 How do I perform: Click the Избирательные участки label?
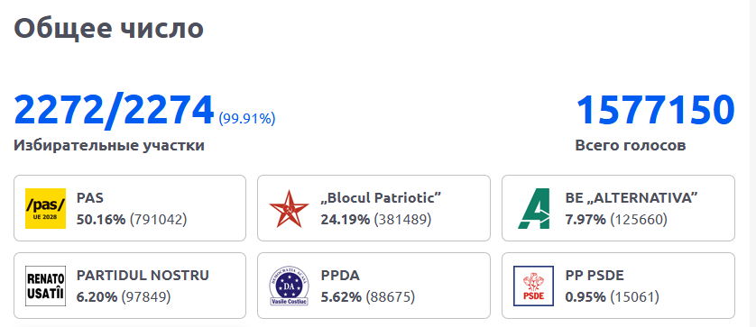[x=109, y=145]
